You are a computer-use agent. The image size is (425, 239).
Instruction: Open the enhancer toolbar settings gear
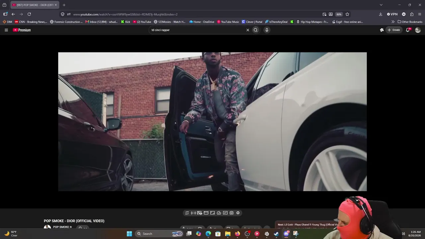point(238,213)
